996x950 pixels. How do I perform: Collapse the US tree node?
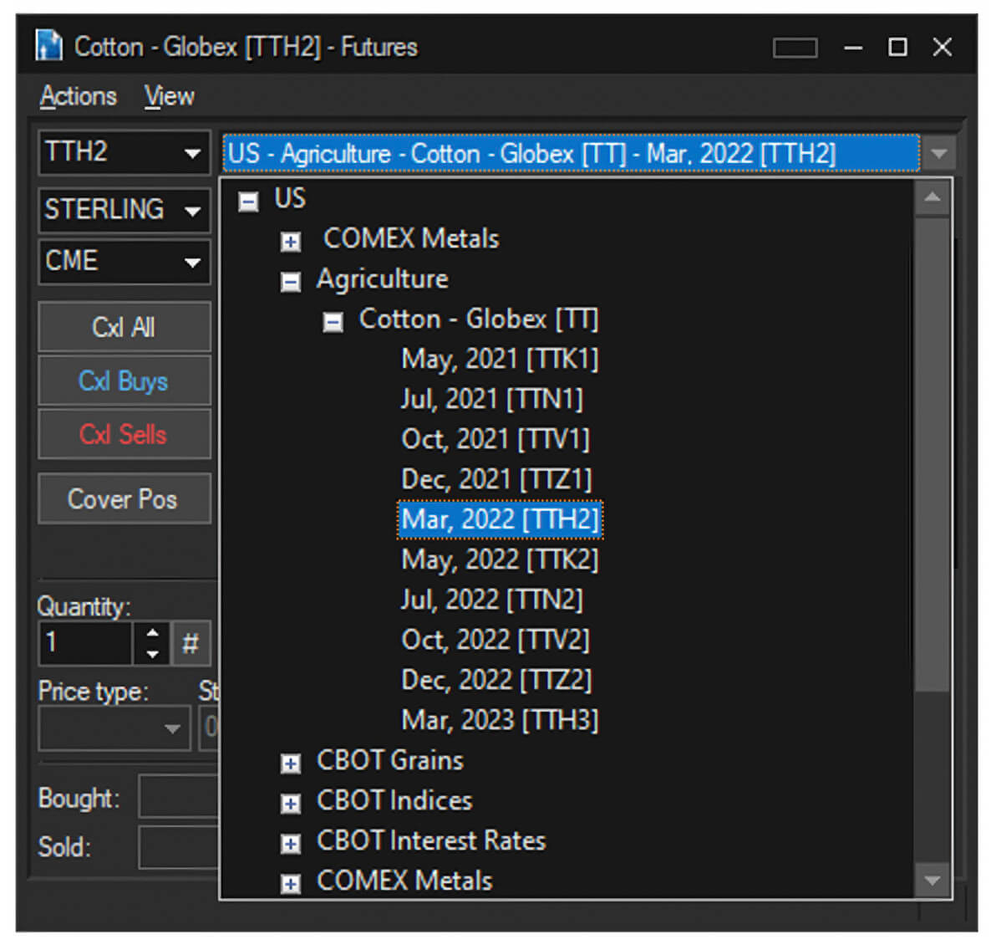[x=248, y=202]
